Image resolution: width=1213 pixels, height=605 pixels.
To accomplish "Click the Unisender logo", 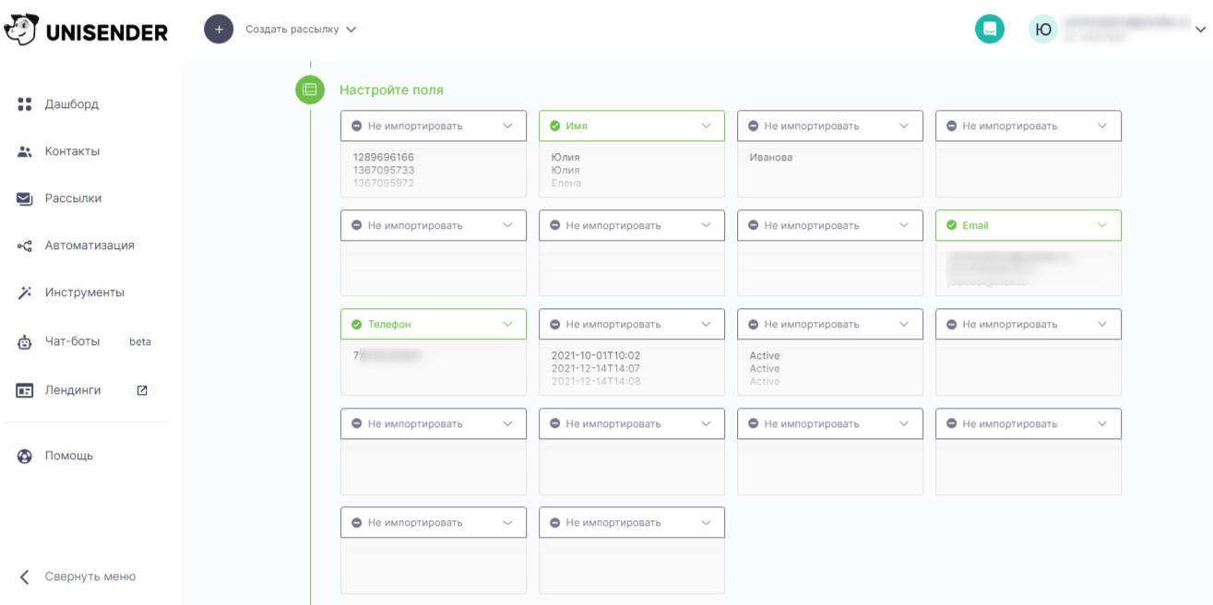I will [x=86, y=30].
